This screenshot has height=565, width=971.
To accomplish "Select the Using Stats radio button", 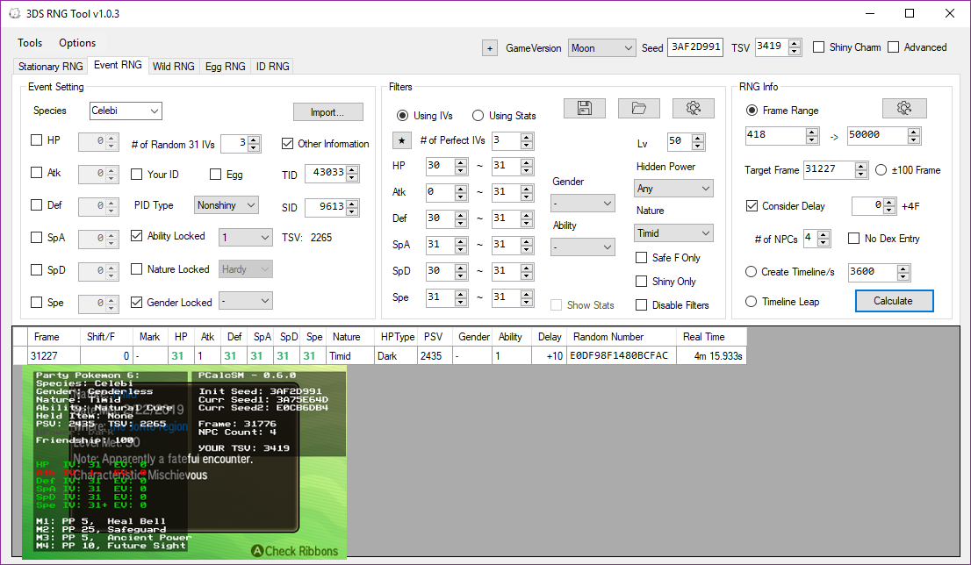I will coord(478,116).
